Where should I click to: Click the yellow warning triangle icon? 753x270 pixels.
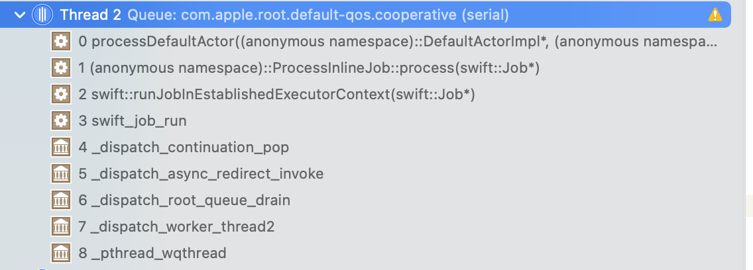[715, 14]
